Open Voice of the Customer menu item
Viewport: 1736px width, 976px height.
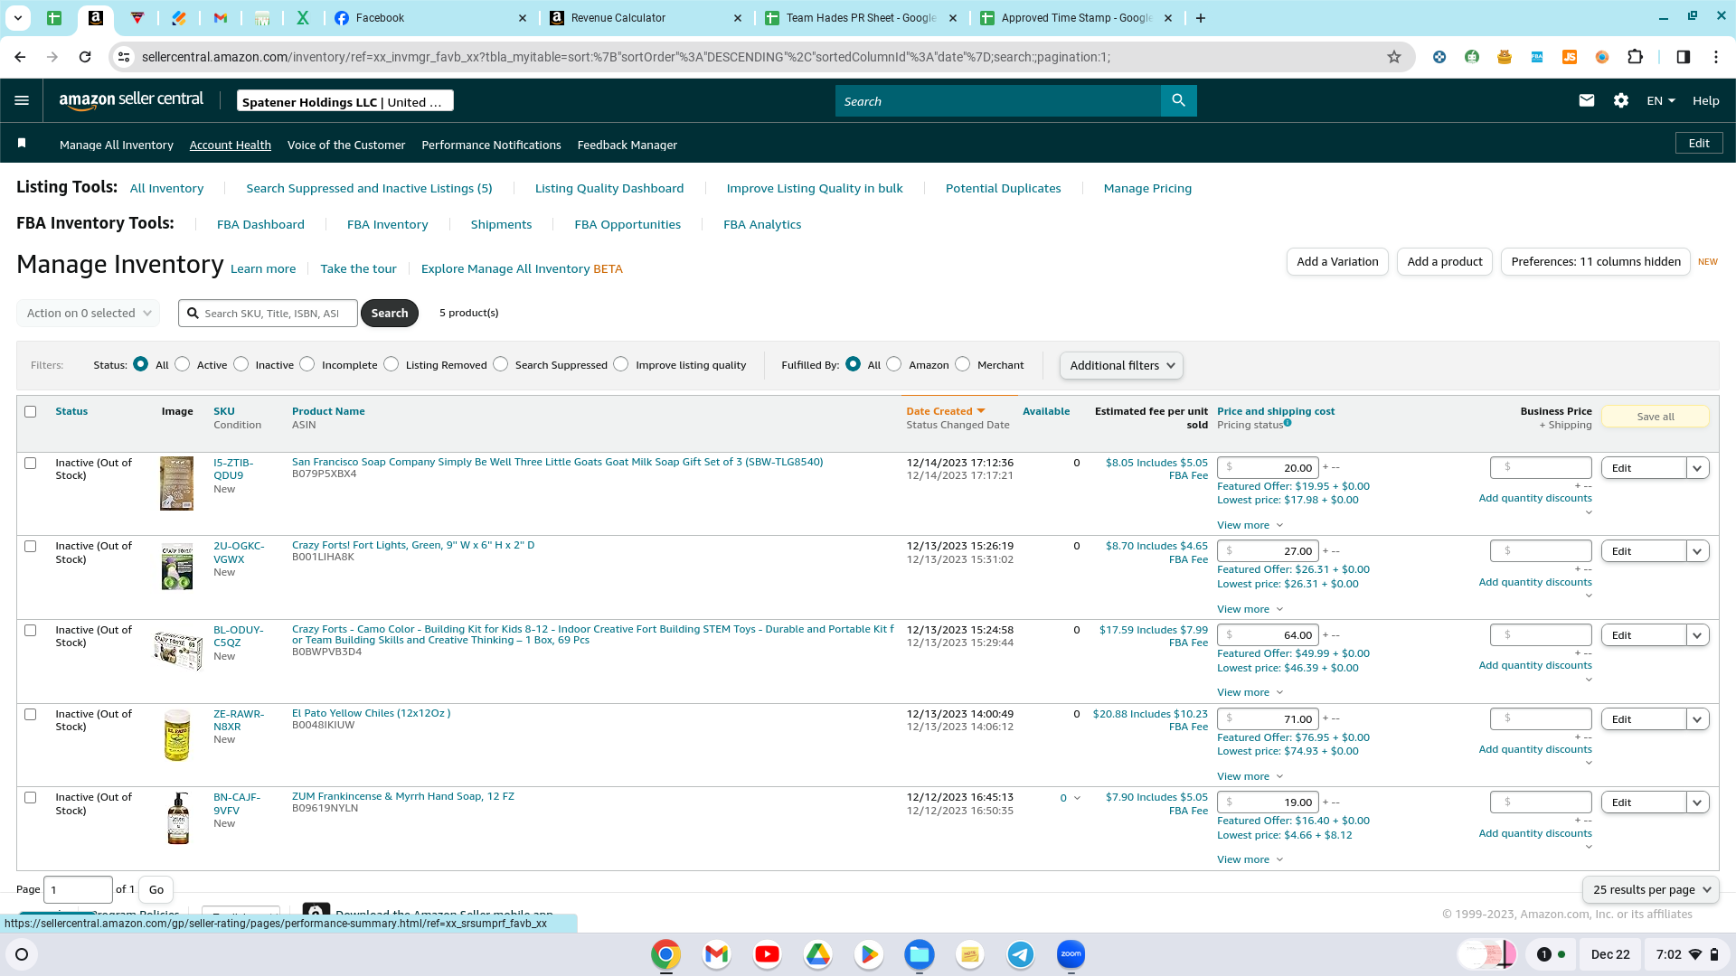(346, 145)
